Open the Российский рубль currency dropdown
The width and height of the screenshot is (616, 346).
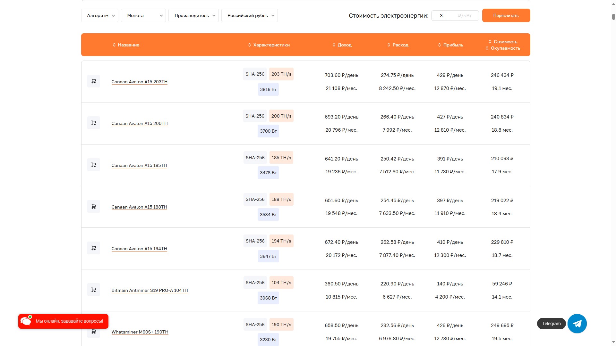[249, 15]
